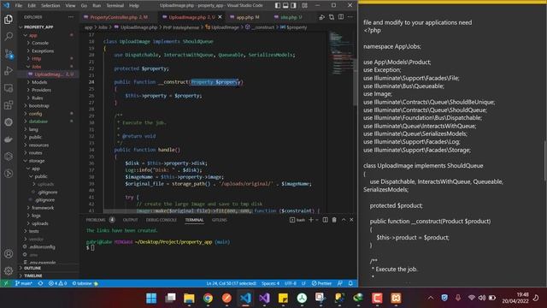The width and height of the screenshot is (547, 308).
Task: Click the notifications bell in status bar
Action: [350, 283]
